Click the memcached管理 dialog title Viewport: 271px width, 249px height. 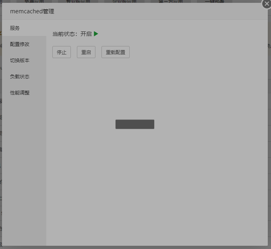click(x=32, y=11)
